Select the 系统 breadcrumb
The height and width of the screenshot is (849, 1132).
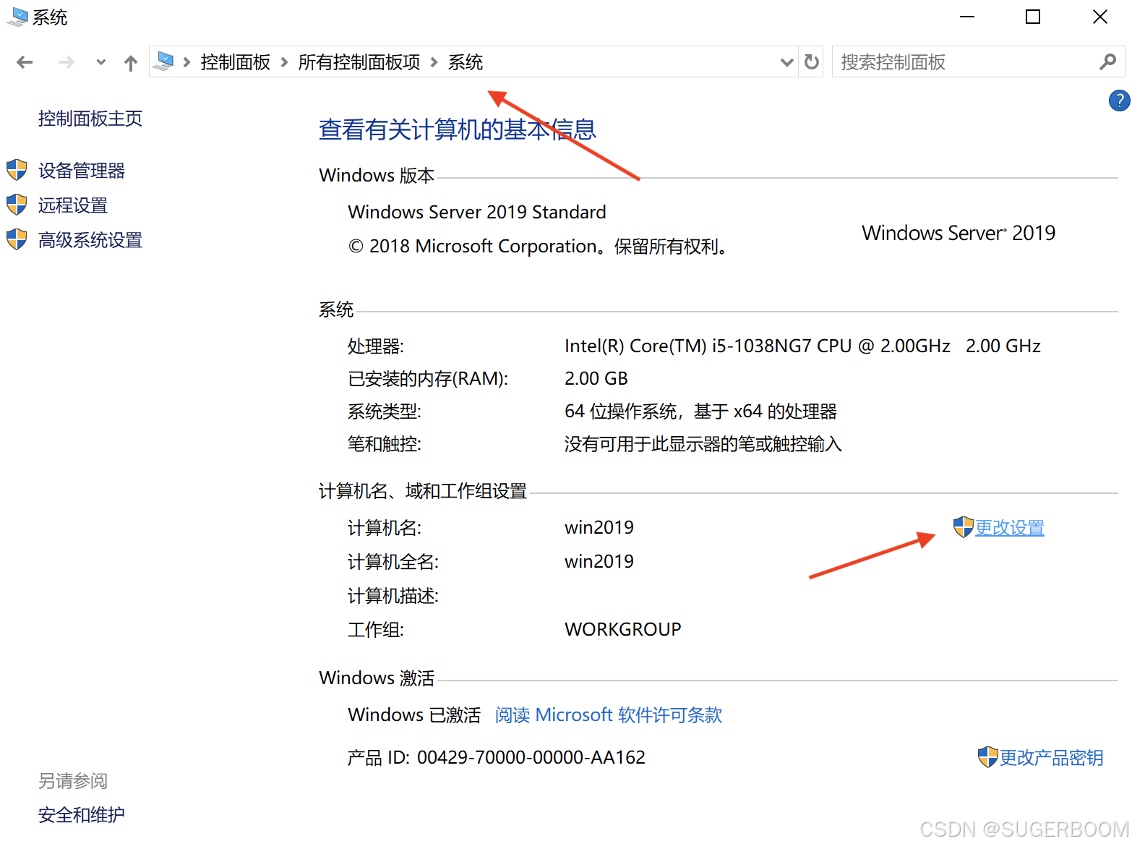(x=466, y=62)
